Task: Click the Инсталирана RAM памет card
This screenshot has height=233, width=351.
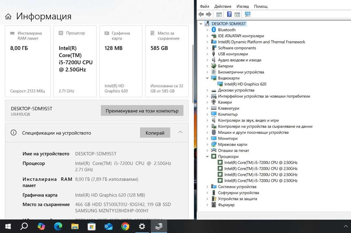Action: tap(28, 61)
